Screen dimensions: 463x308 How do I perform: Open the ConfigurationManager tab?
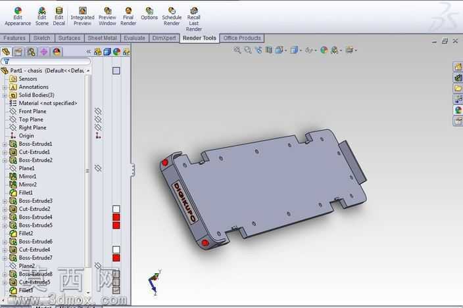click(x=31, y=52)
